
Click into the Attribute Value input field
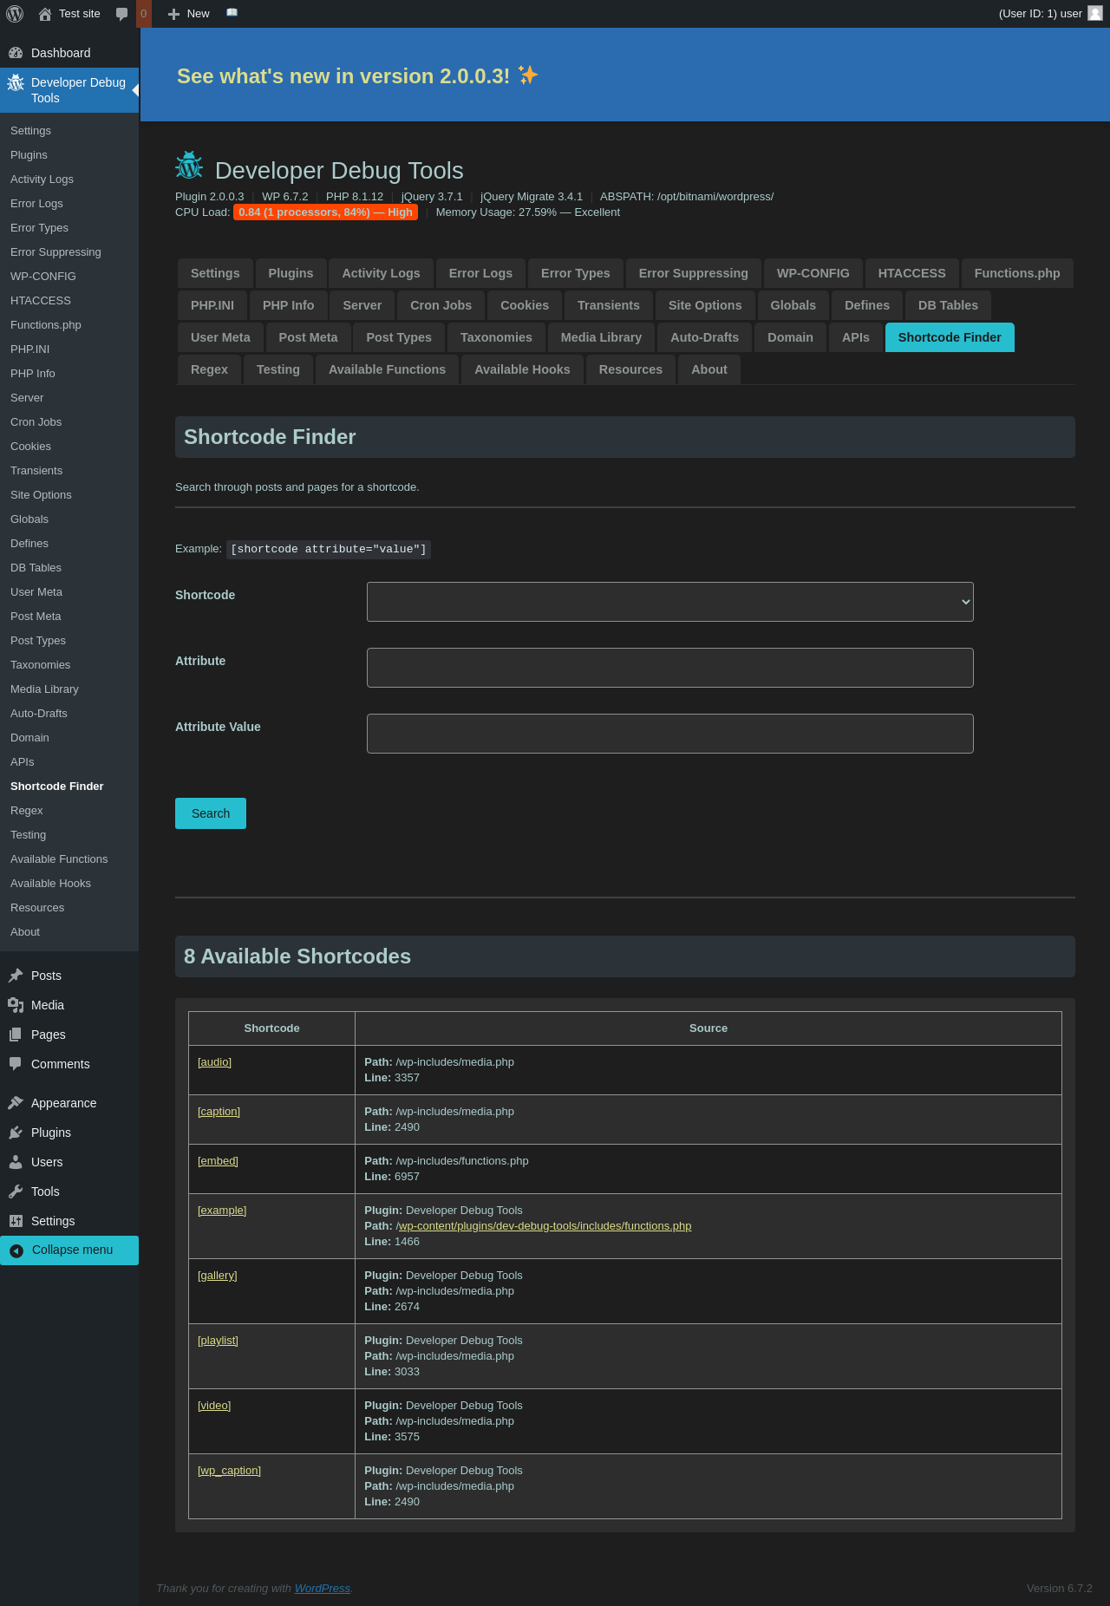pyautogui.click(x=669, y=734)
